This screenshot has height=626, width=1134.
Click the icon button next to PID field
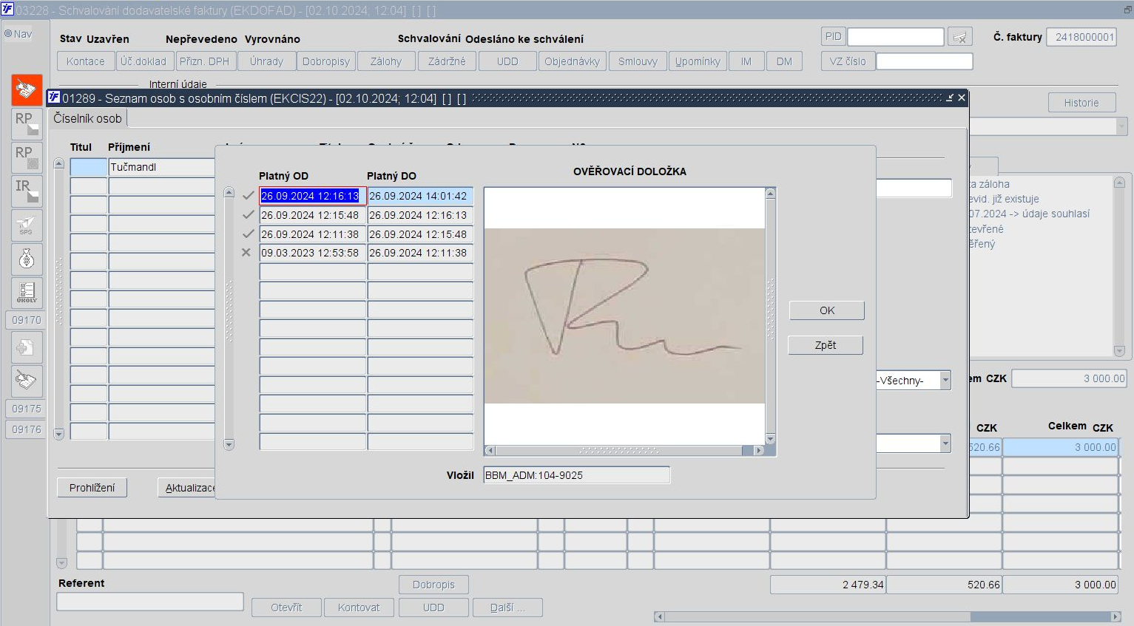click(x=960, y=37)
